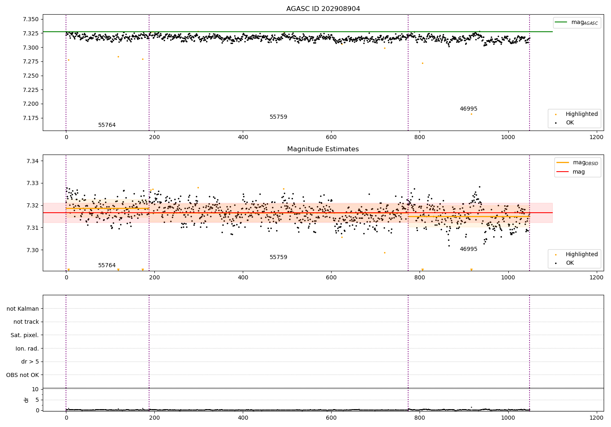Click the 55759 annotation in Magnitude Estimates plot
Screen dimensions: 611x427
(x=278, y=257)
